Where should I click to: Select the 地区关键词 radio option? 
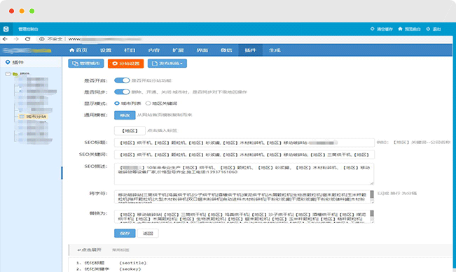tap(148, 103)
